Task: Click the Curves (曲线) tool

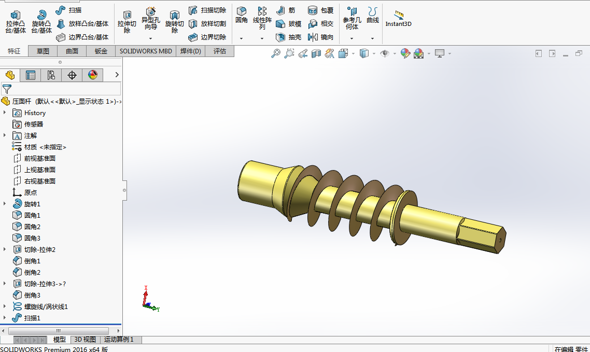Action: 373,15
